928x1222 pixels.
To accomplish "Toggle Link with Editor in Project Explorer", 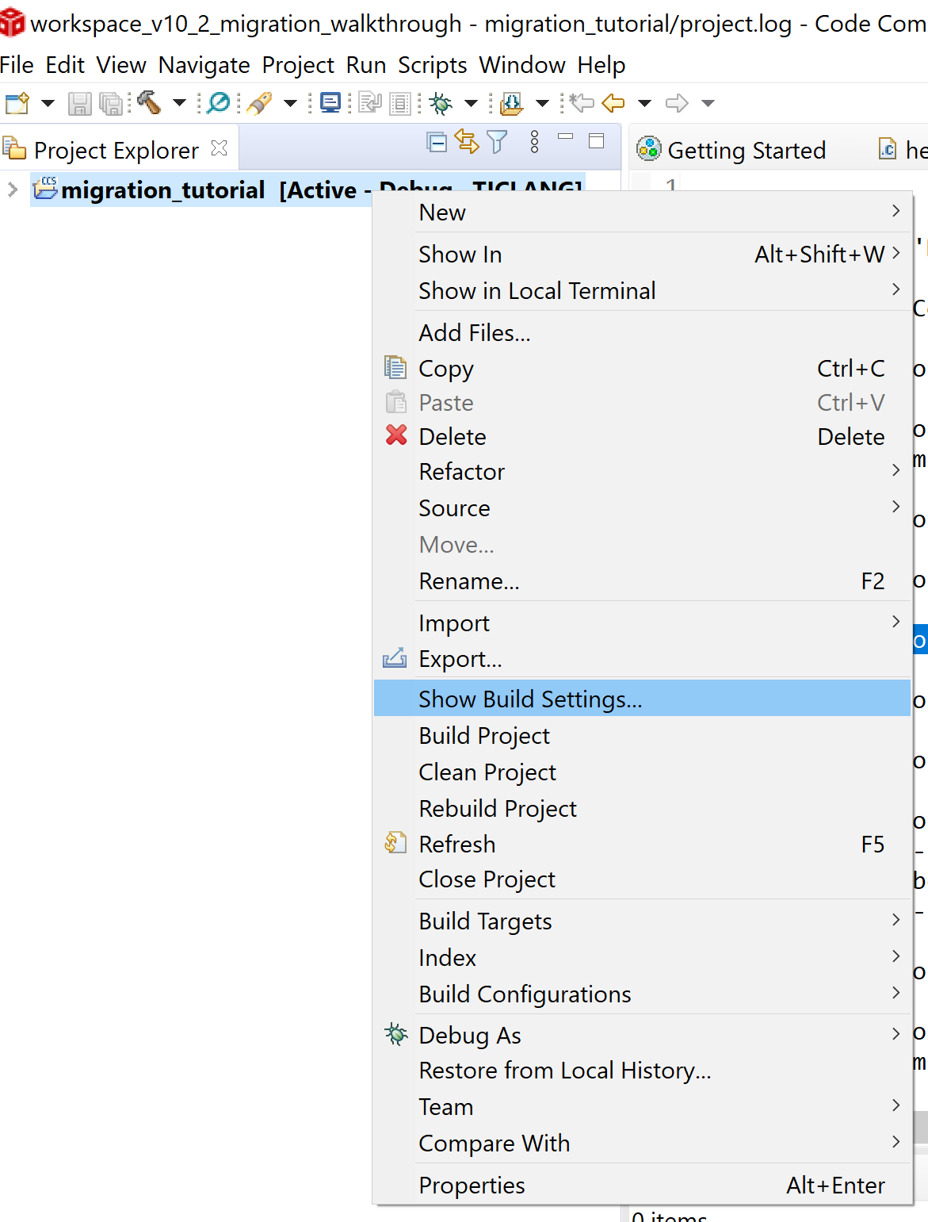I will [x=467, y=143].
